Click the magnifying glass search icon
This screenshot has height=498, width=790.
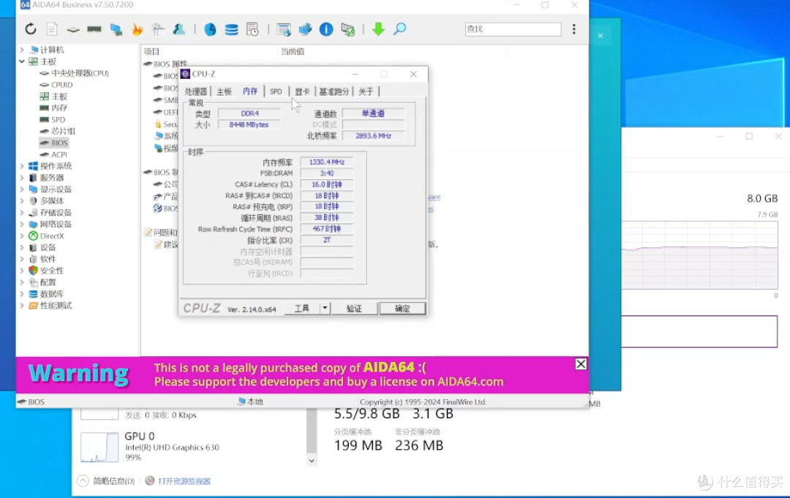pos(399,29)
